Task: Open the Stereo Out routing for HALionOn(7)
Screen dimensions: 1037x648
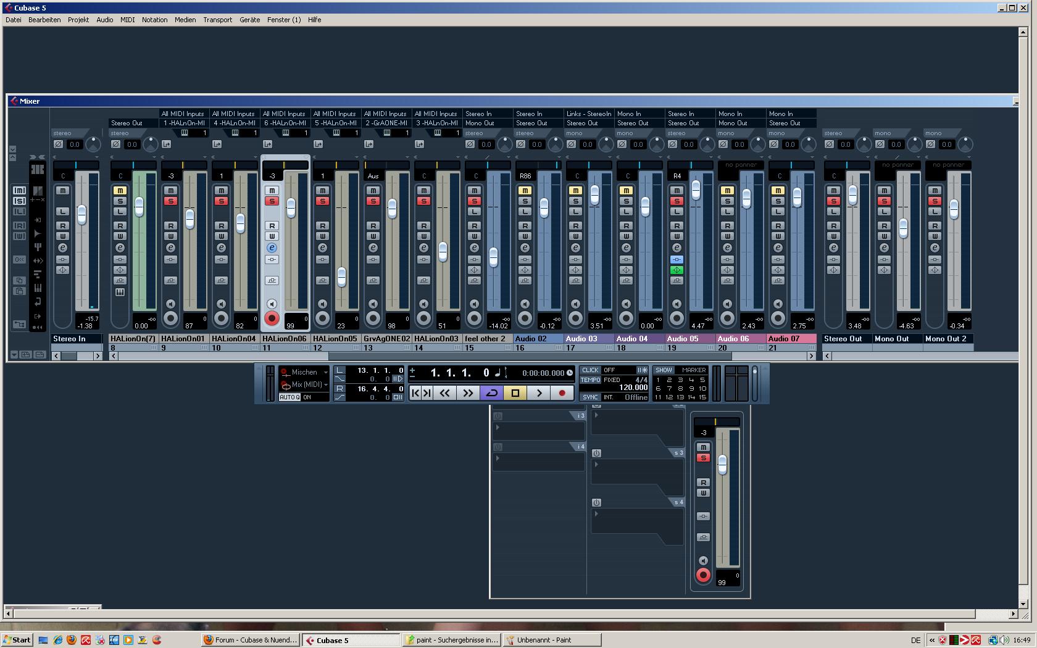Action: pos(133,123)
